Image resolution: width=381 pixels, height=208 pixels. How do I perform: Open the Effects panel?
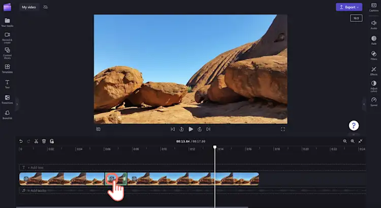click(374, 70)
